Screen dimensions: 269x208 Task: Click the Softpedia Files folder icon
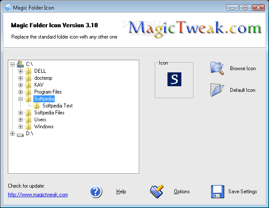pos(28,113)
